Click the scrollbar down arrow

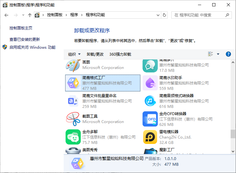(233, 151)
